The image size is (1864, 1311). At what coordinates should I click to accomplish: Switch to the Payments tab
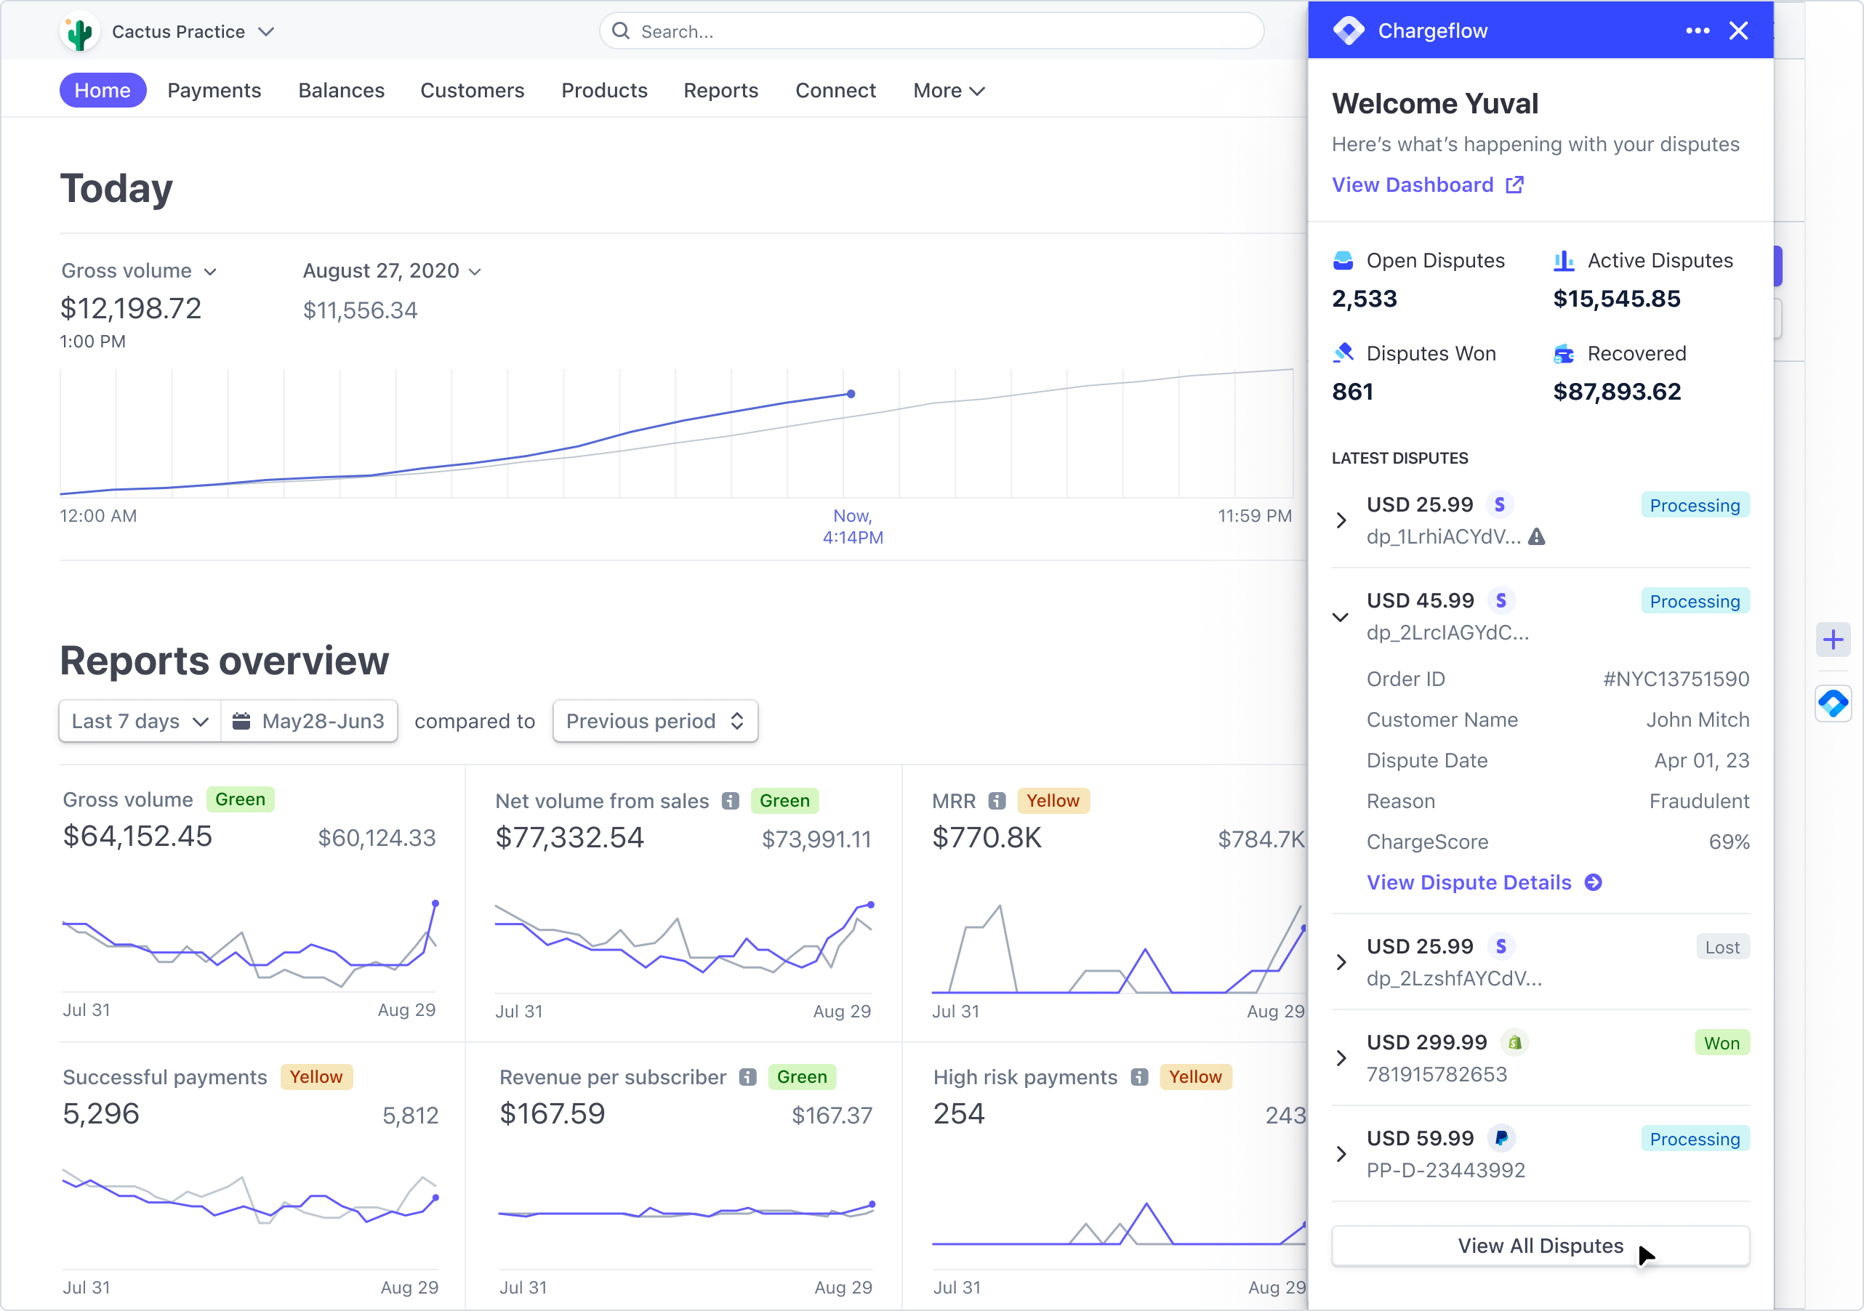point(214,90)
